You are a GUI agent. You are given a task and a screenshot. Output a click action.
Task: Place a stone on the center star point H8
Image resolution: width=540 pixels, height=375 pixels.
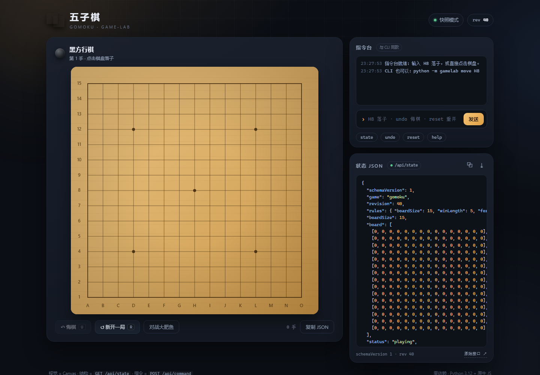pos(195,190)
